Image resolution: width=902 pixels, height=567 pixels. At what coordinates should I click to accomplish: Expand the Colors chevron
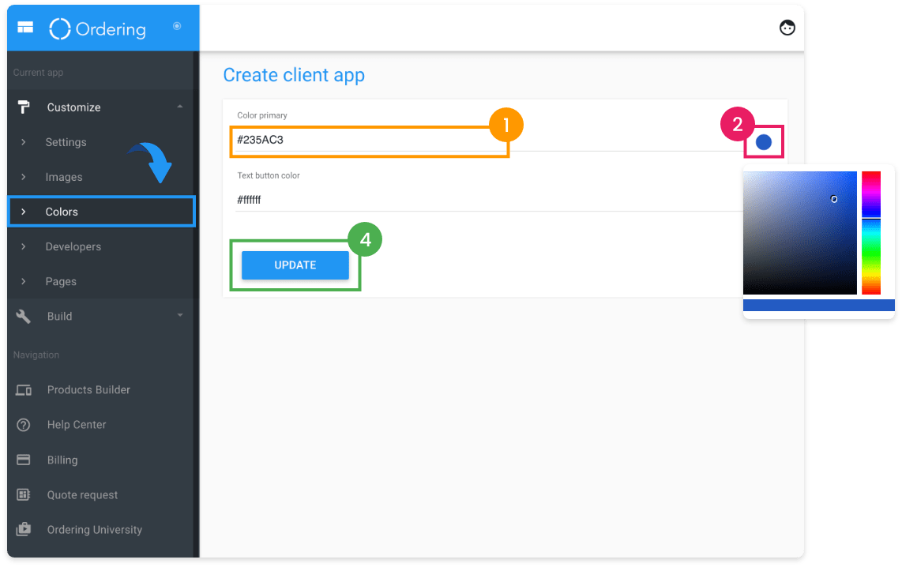[x=24, y=212]
